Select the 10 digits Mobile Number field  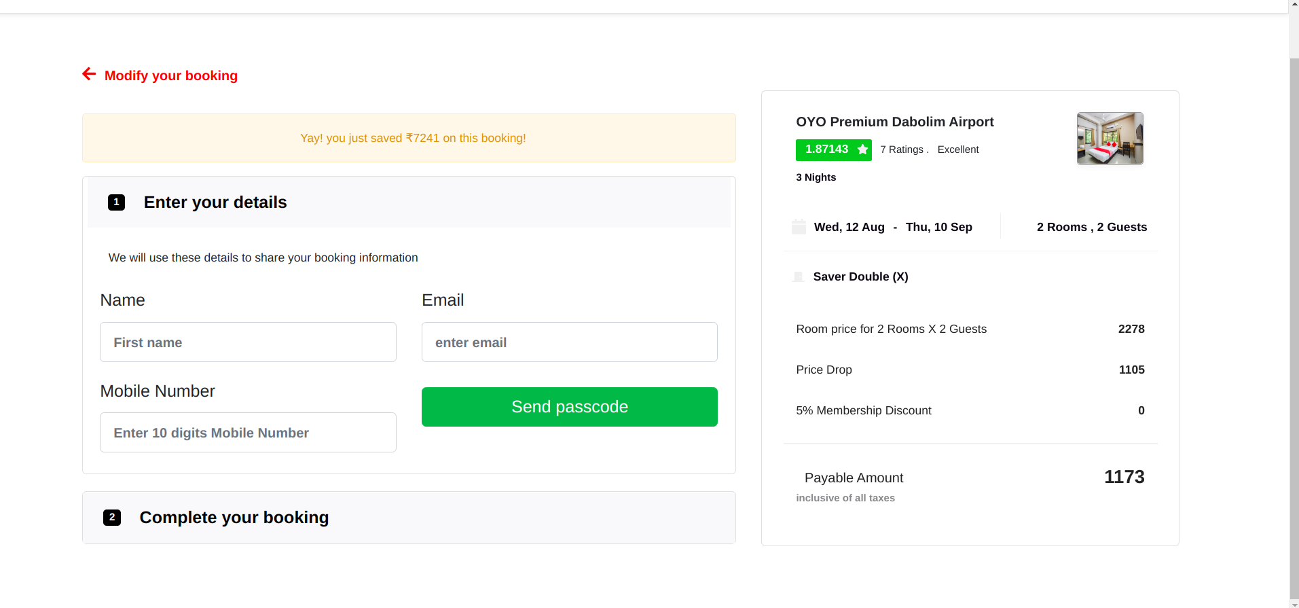248,433
